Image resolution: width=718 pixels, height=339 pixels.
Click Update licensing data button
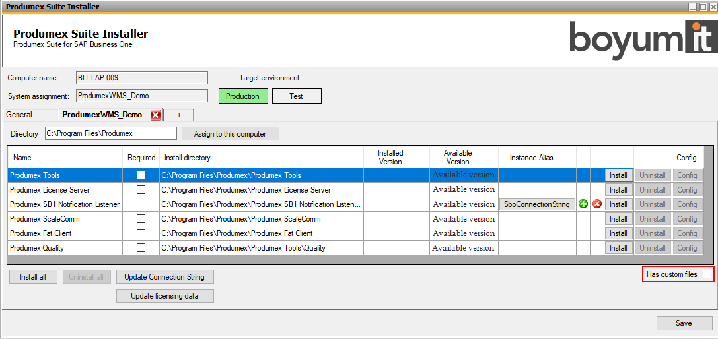pyautogui.click(x=164, y=296)
